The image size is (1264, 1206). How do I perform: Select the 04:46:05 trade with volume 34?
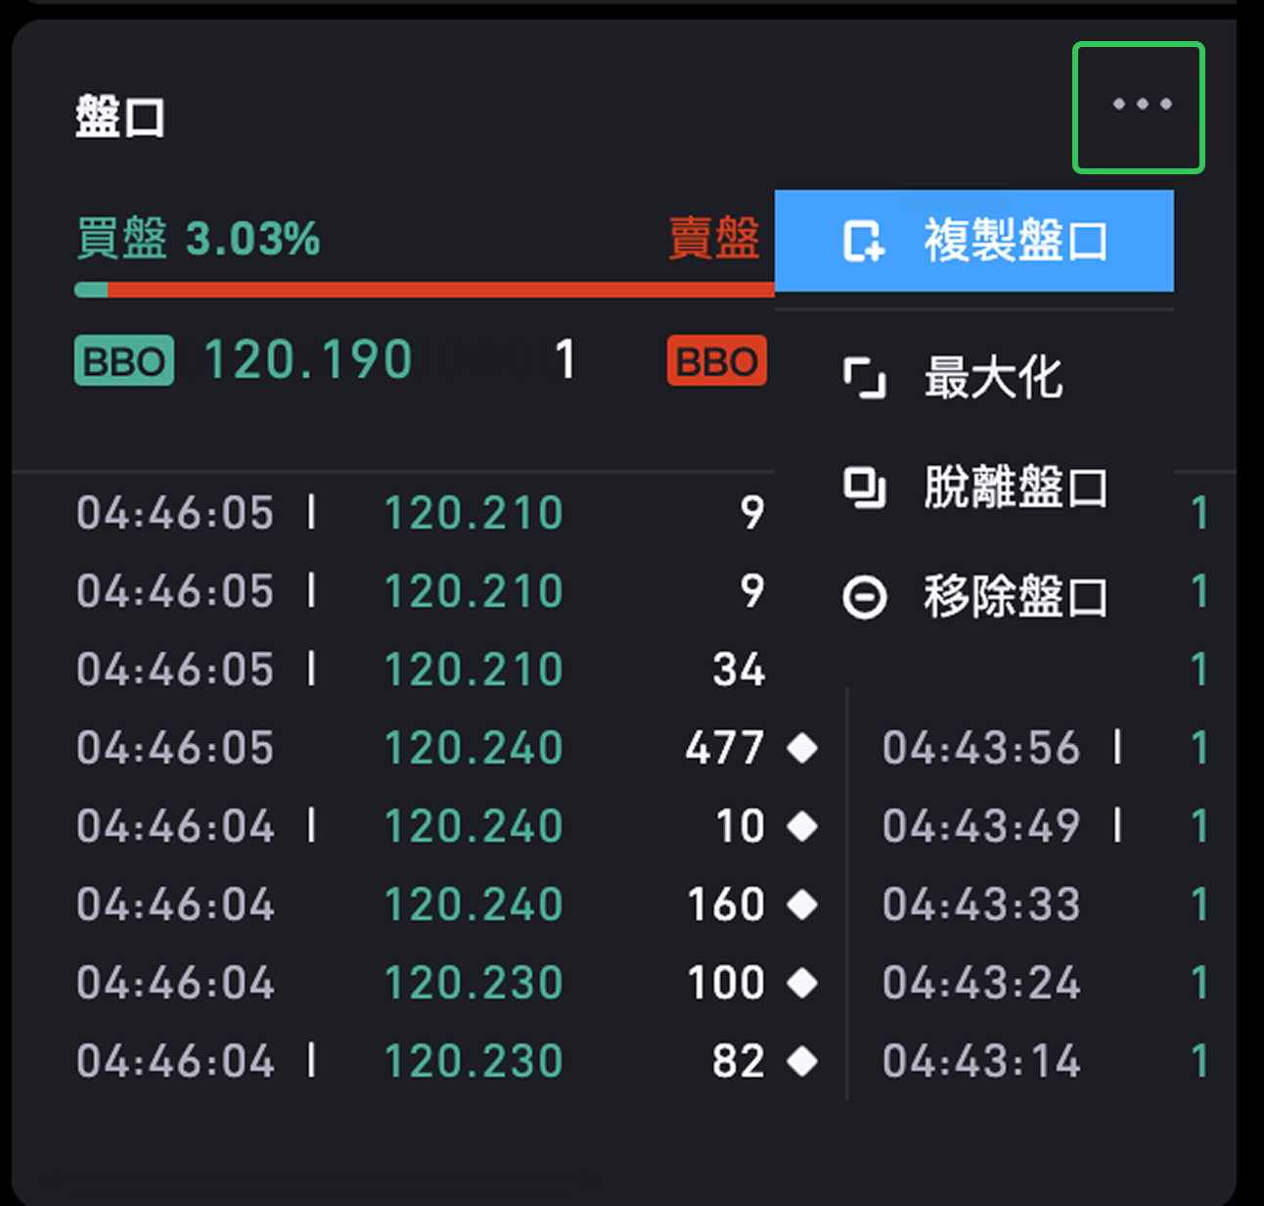coord(421,671)
